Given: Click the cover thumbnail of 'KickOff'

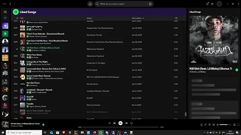Looking at the screenshot, I should (x=23, y=98).
